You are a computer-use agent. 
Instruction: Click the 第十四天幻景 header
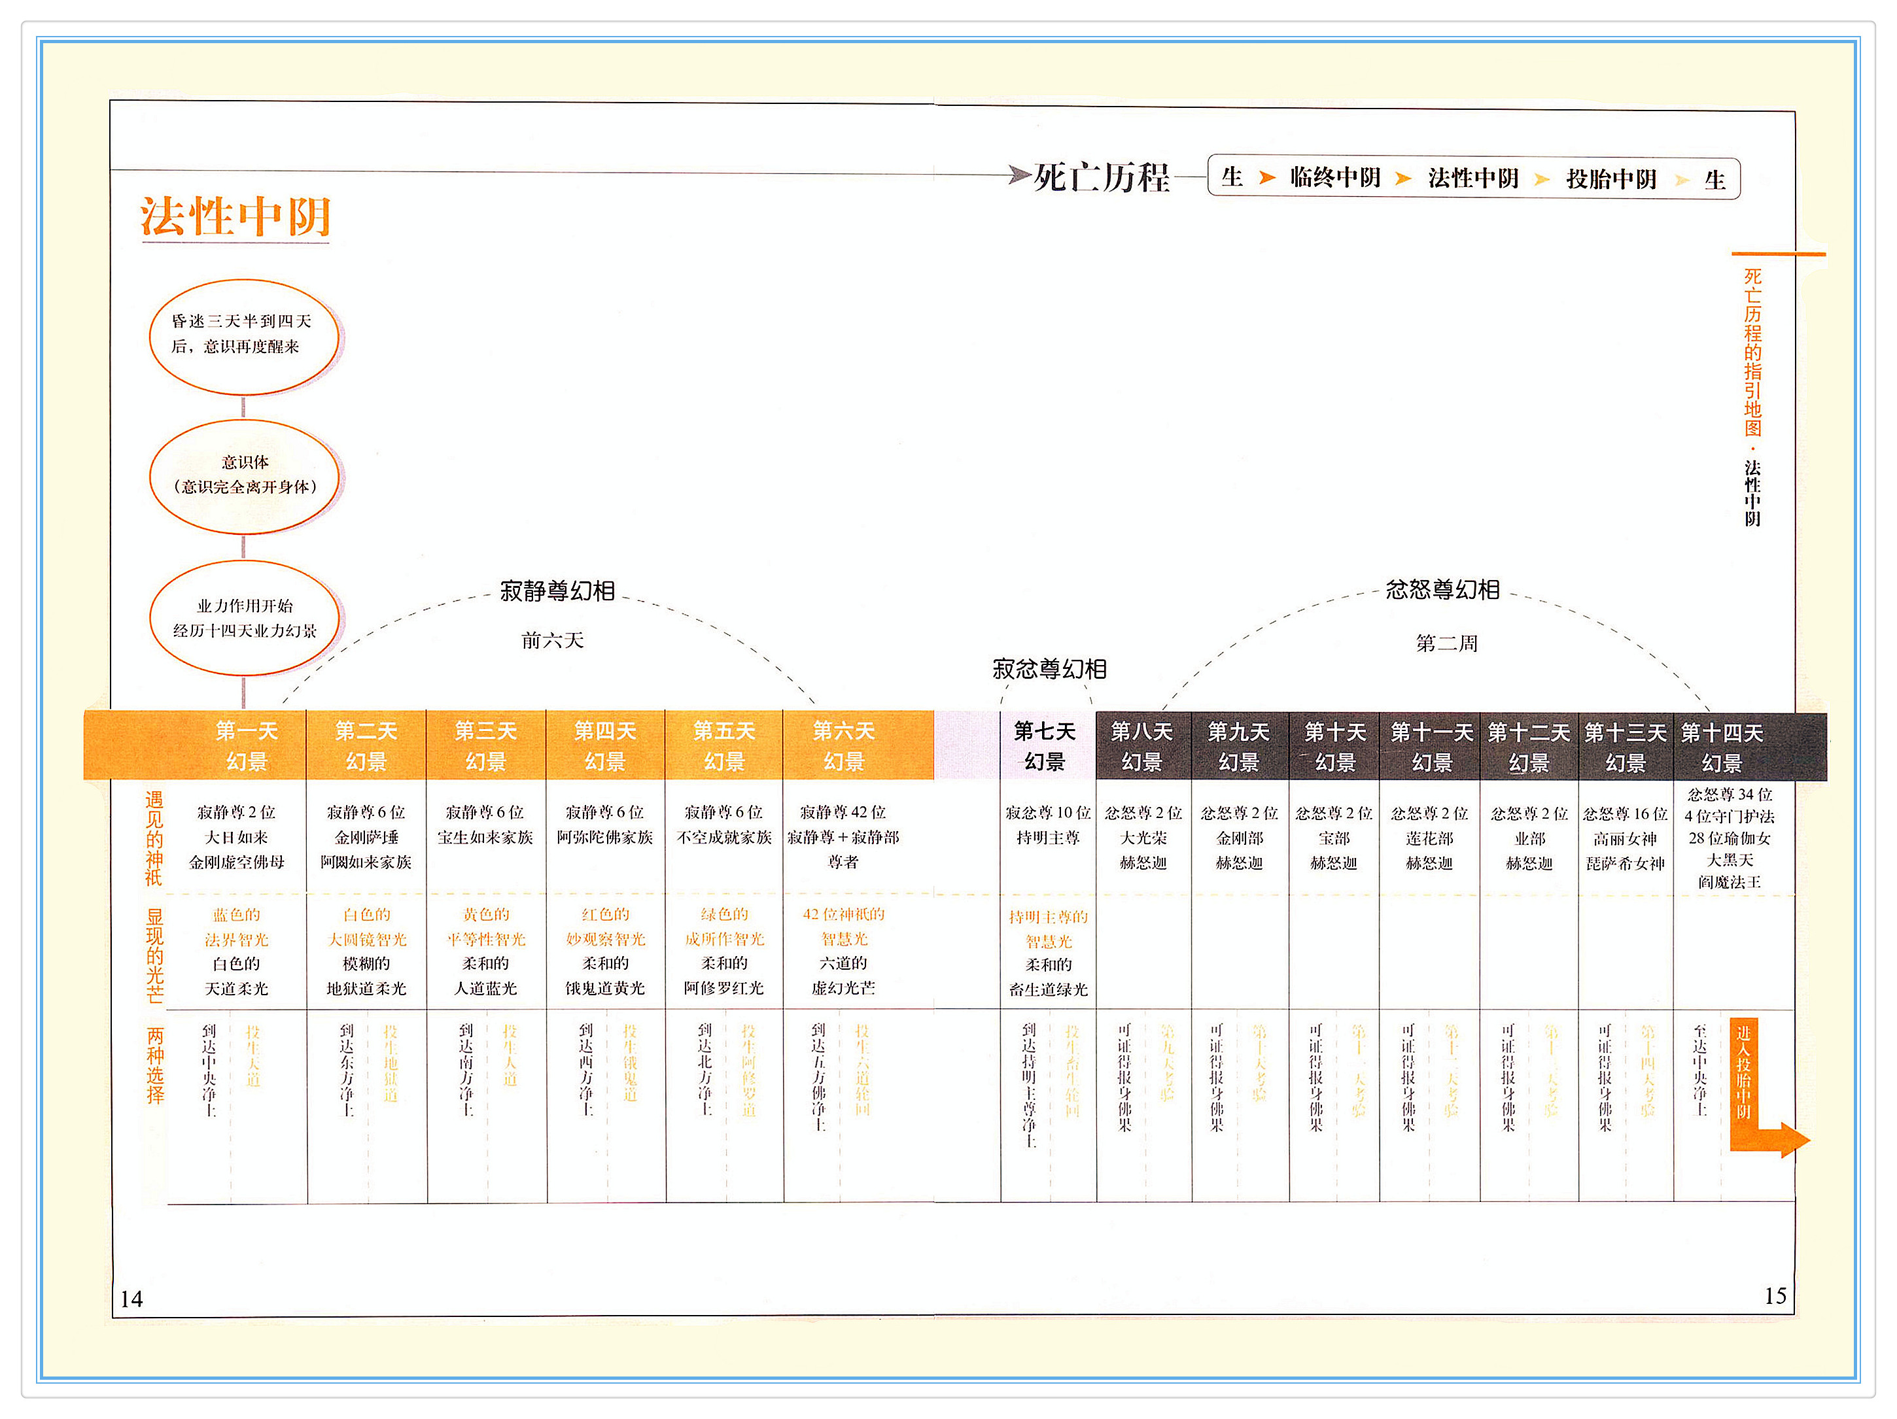(1722, 747)
